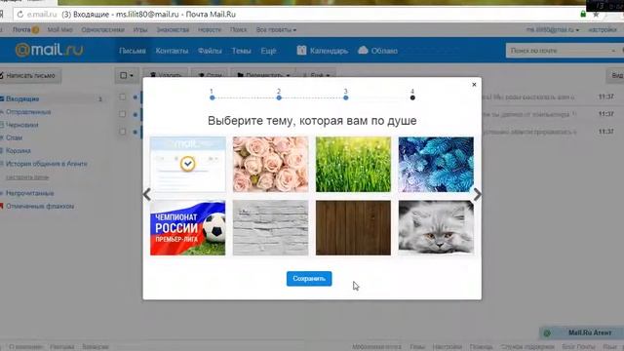The height and width of the screenshot is (351, 624).
Task: Open the Облако cloud storage link
Action: pyautogui.click(x=377, y=51)
